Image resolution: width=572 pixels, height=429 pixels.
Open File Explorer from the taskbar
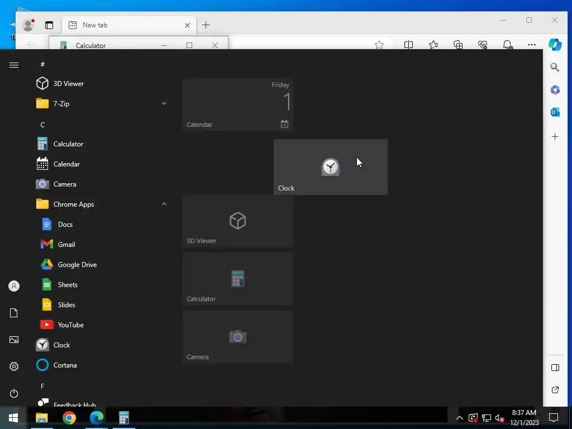pyautogui.click(x=41, y=418)
